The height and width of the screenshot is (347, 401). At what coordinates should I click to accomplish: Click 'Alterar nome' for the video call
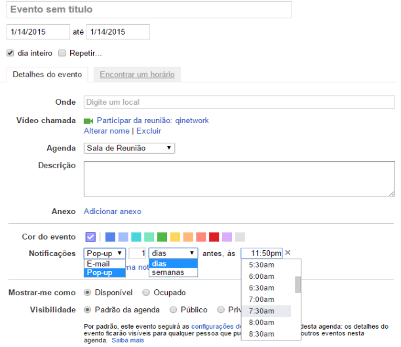(107, 131)
